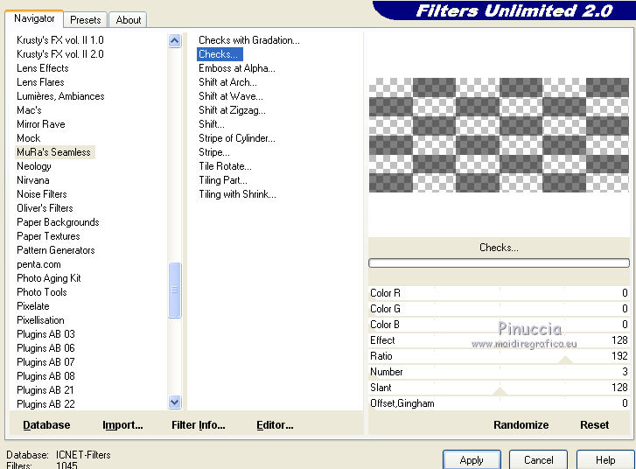Adjust the Color G slider
Screen dimensions: 636x469
click(499, 309)
